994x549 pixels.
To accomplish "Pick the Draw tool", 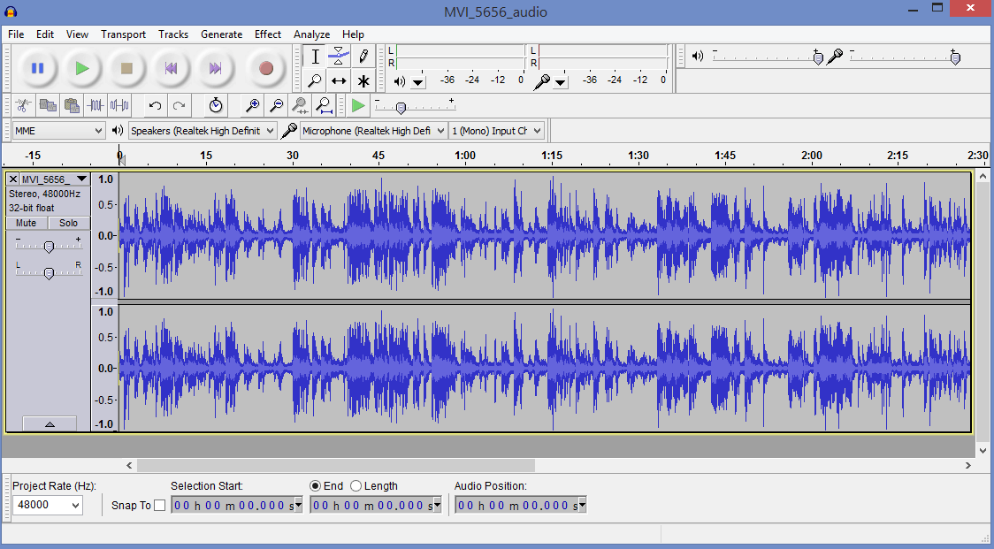I will [363, 56].
